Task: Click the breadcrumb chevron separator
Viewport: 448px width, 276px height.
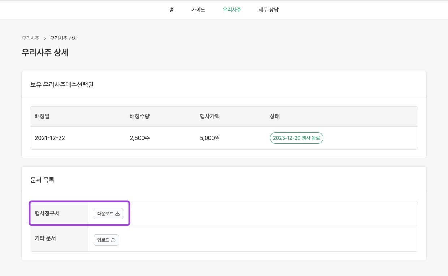Action: [45, 38]
